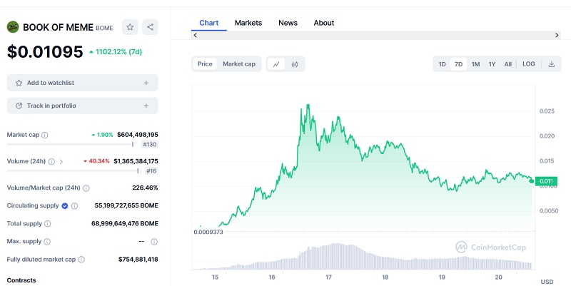
Task: Click the star favorite icon
Action: coord(130,27)
